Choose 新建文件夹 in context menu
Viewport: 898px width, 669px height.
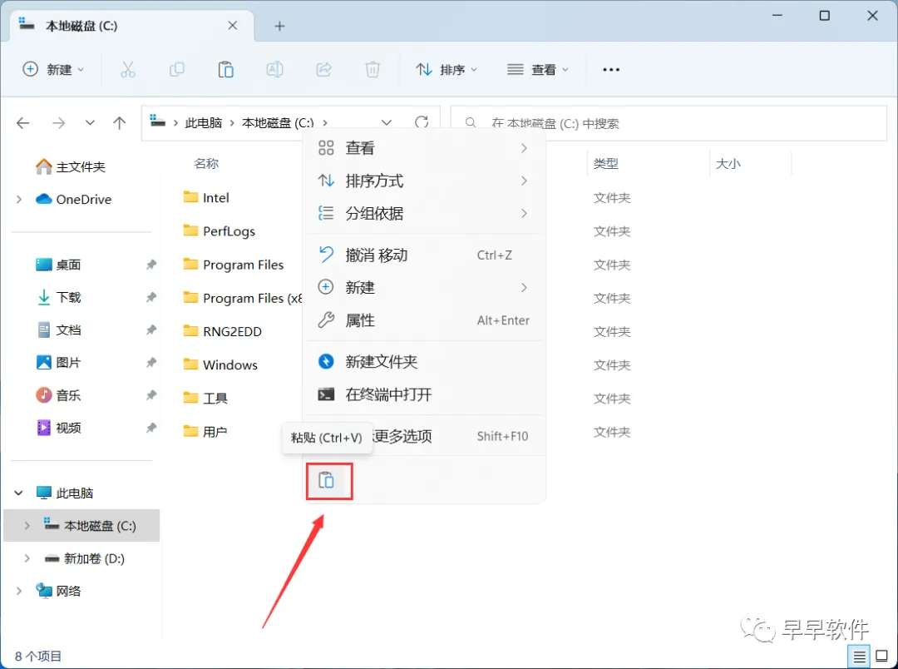tap(424, 362)
